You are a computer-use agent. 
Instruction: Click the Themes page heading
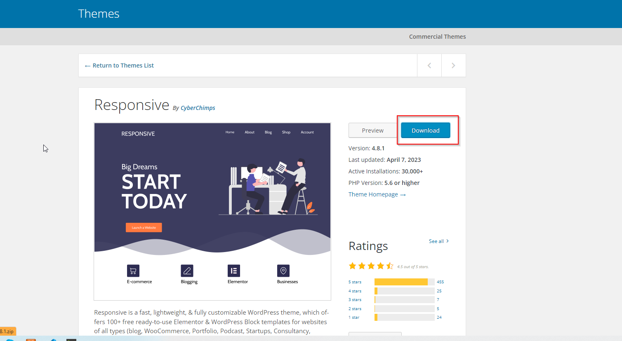click(x=99, y=14)
